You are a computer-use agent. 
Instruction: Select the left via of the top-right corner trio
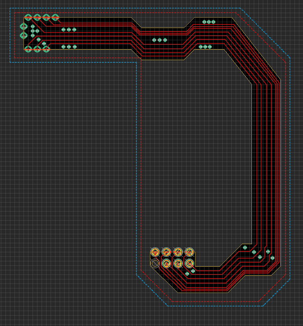pos(204,22)
